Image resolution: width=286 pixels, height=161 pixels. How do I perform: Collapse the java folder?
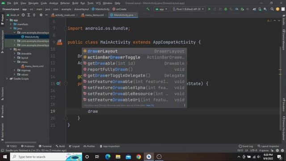click(x=11, y=28)
